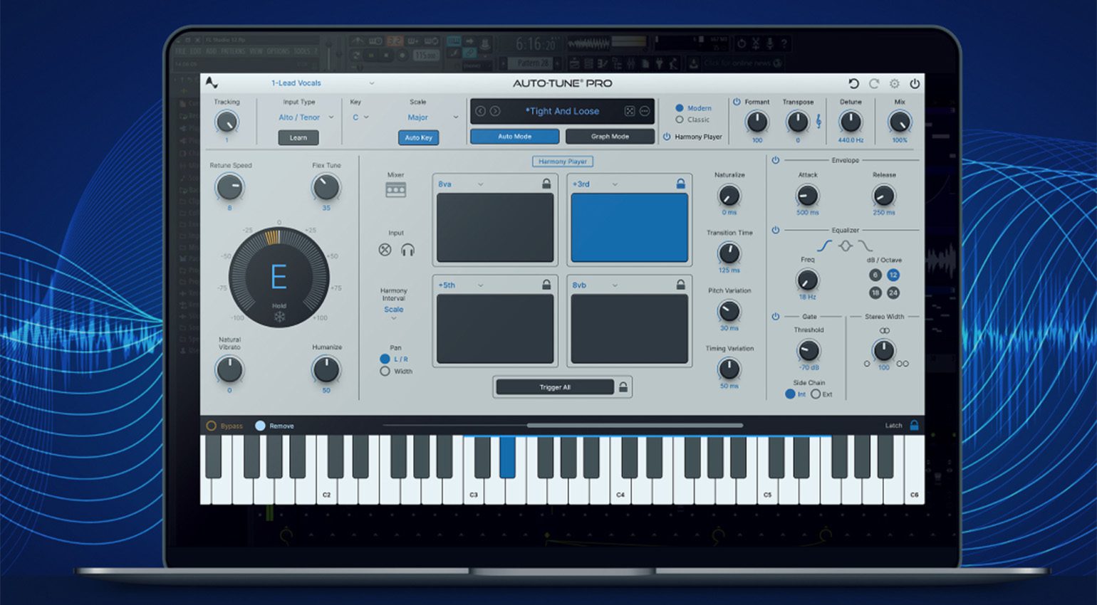Screen dimensions: 1097x605
Task: Click the Trigger All button
Action: point(554,386)
